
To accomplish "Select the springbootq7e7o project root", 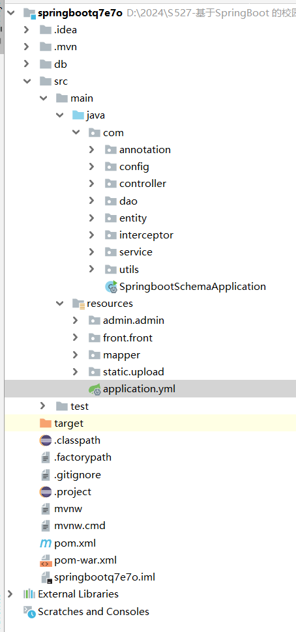I will (80, 13).
